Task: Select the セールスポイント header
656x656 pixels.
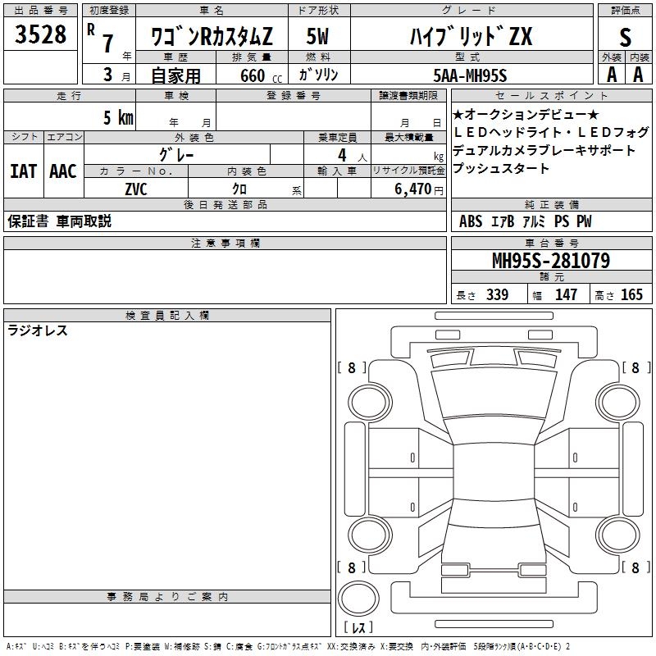Action: pyautogui.click(x=551, y=96)
